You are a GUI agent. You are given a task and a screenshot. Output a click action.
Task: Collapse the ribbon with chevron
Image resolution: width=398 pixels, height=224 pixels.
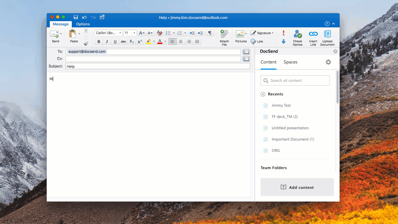pyautogui.click(x=334, y=24)
